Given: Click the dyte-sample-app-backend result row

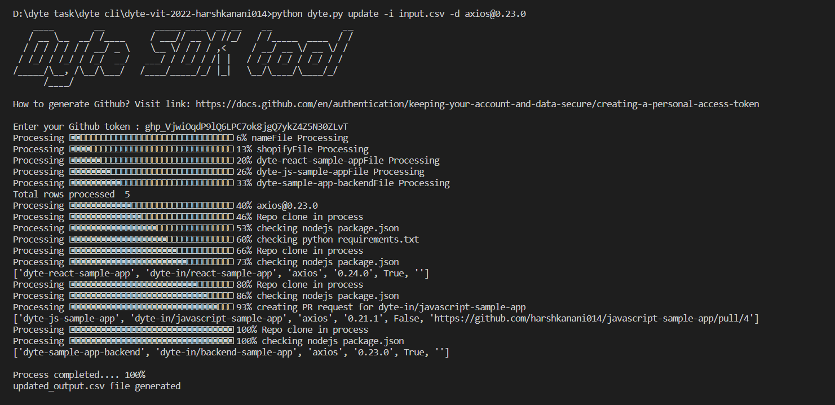Looking at the screenshot, I should coord(231,353).
